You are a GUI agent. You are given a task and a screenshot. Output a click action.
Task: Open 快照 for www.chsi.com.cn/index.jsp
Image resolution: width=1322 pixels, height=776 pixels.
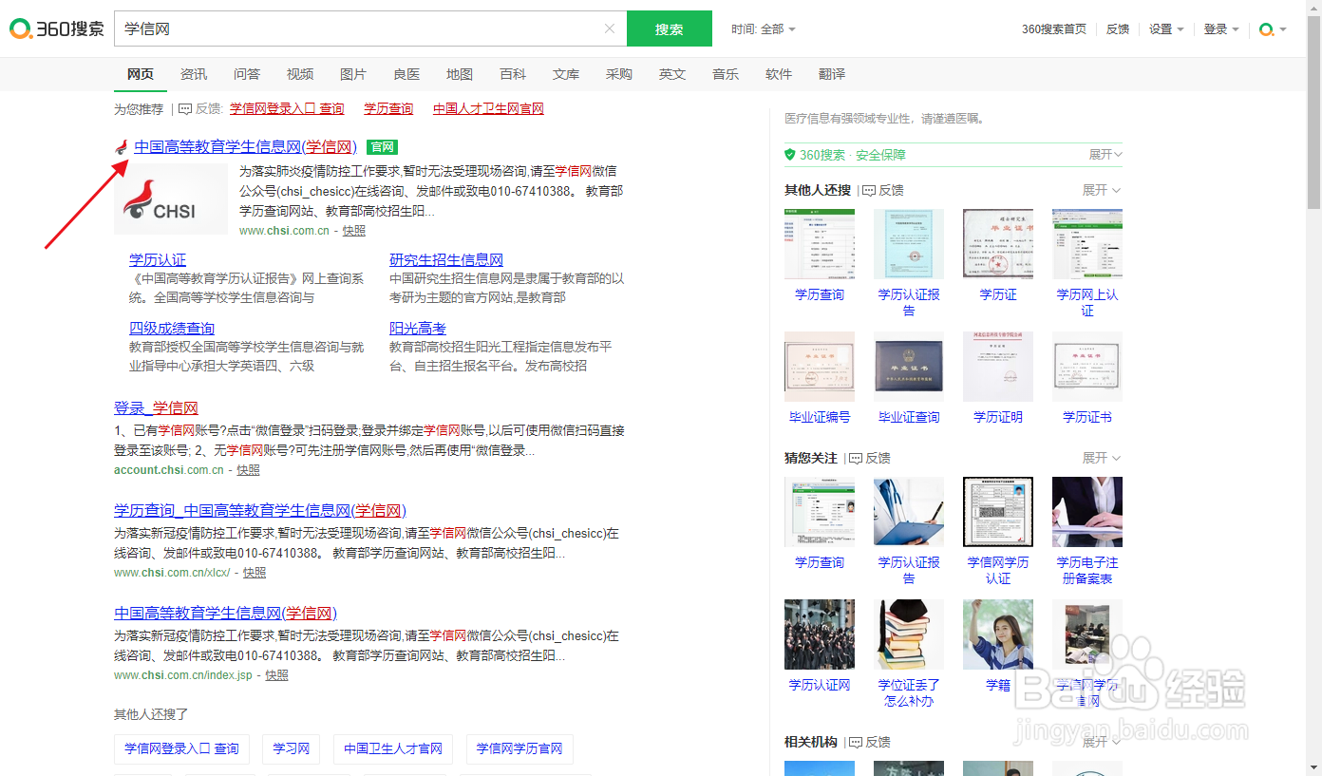(276, 675)
